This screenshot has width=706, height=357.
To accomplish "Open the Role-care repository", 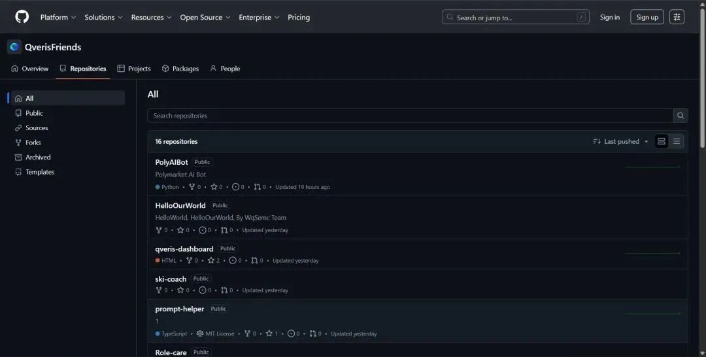I will pos(171,352).
